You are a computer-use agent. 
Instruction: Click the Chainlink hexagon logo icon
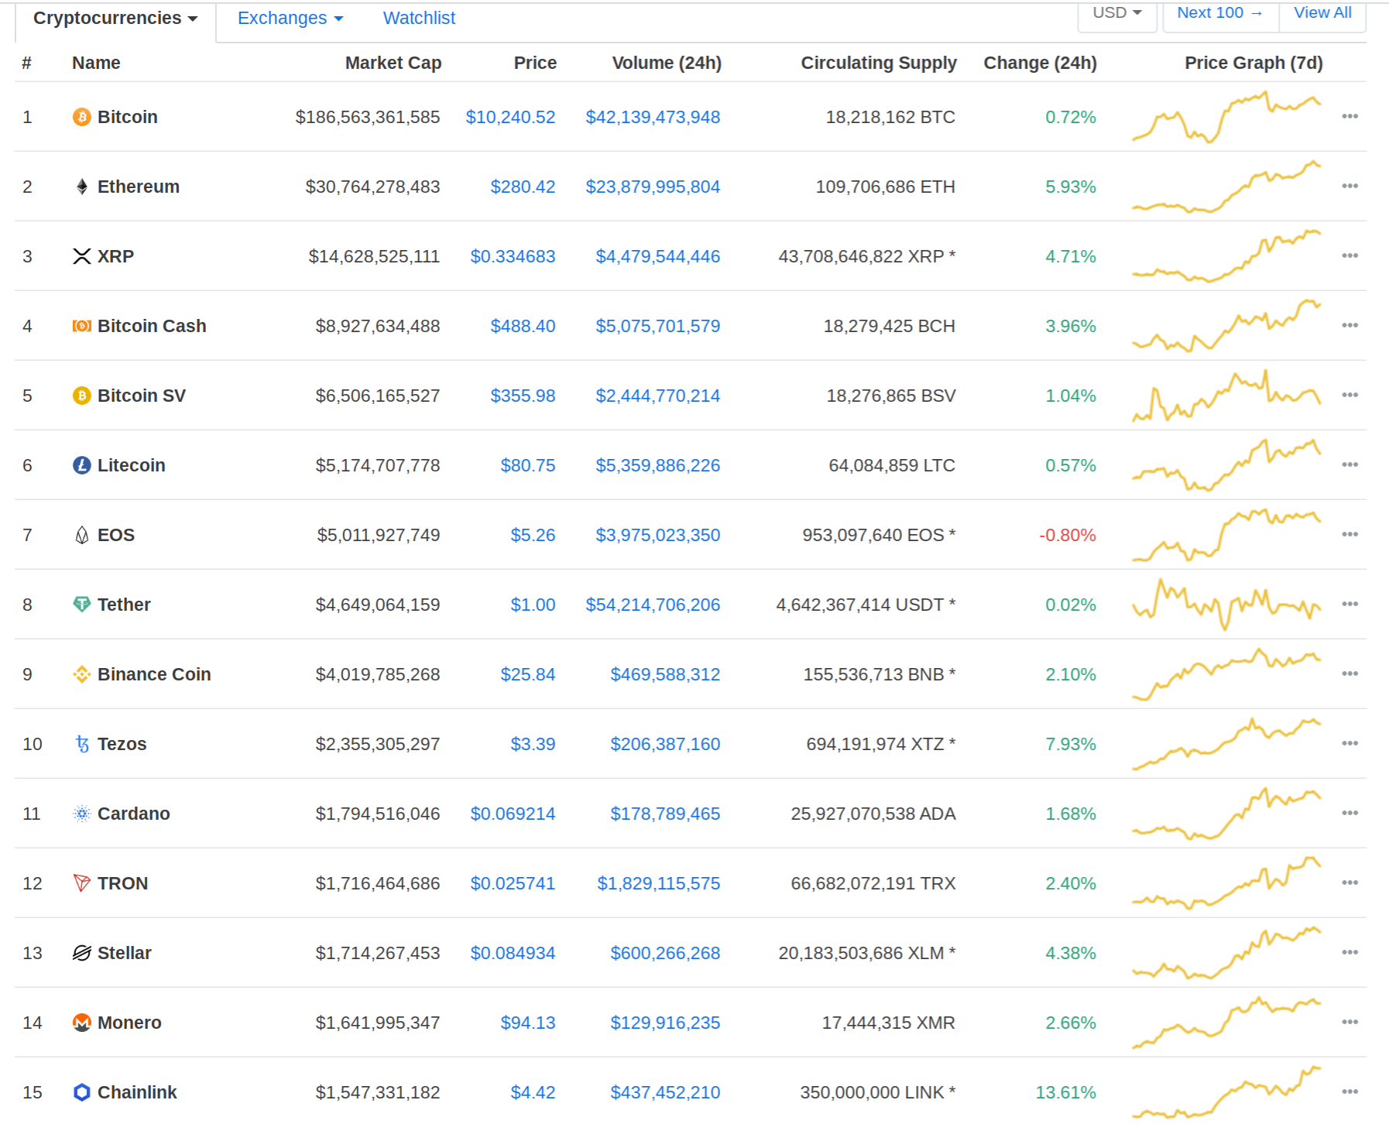(82, 1092)
